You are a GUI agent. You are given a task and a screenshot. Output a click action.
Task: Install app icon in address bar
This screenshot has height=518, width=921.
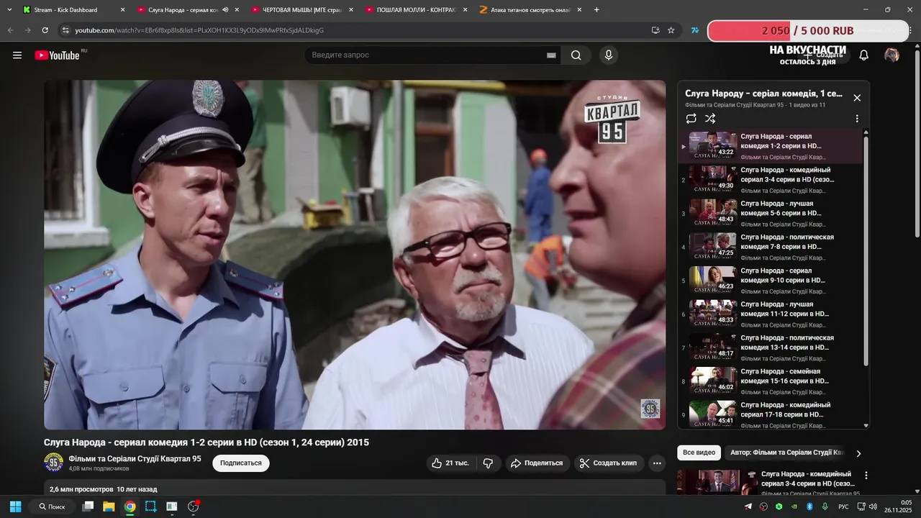pyautogui.click(x=655, y=30)
